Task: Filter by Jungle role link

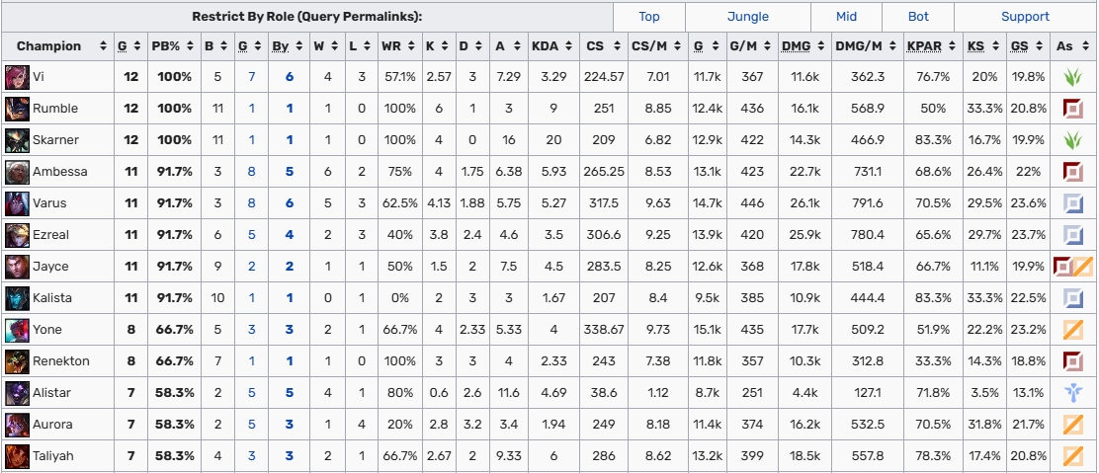Action: pyautogui.click(x=747, y=17)
